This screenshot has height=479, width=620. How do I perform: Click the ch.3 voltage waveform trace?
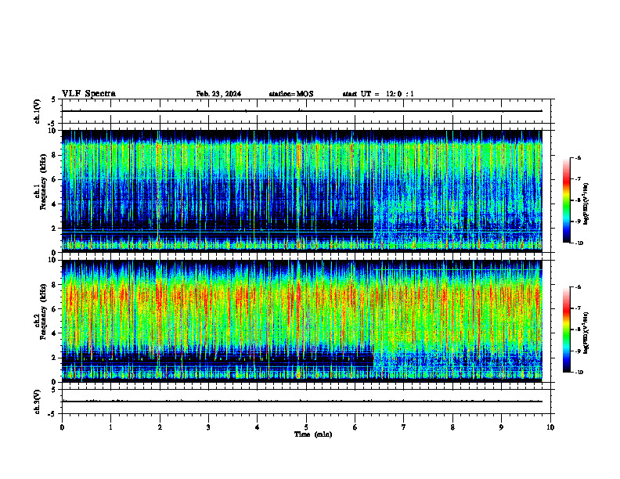(x=301, y=402)
